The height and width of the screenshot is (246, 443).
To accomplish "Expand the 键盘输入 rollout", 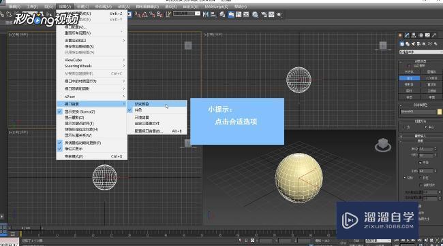I will (421, 136).
